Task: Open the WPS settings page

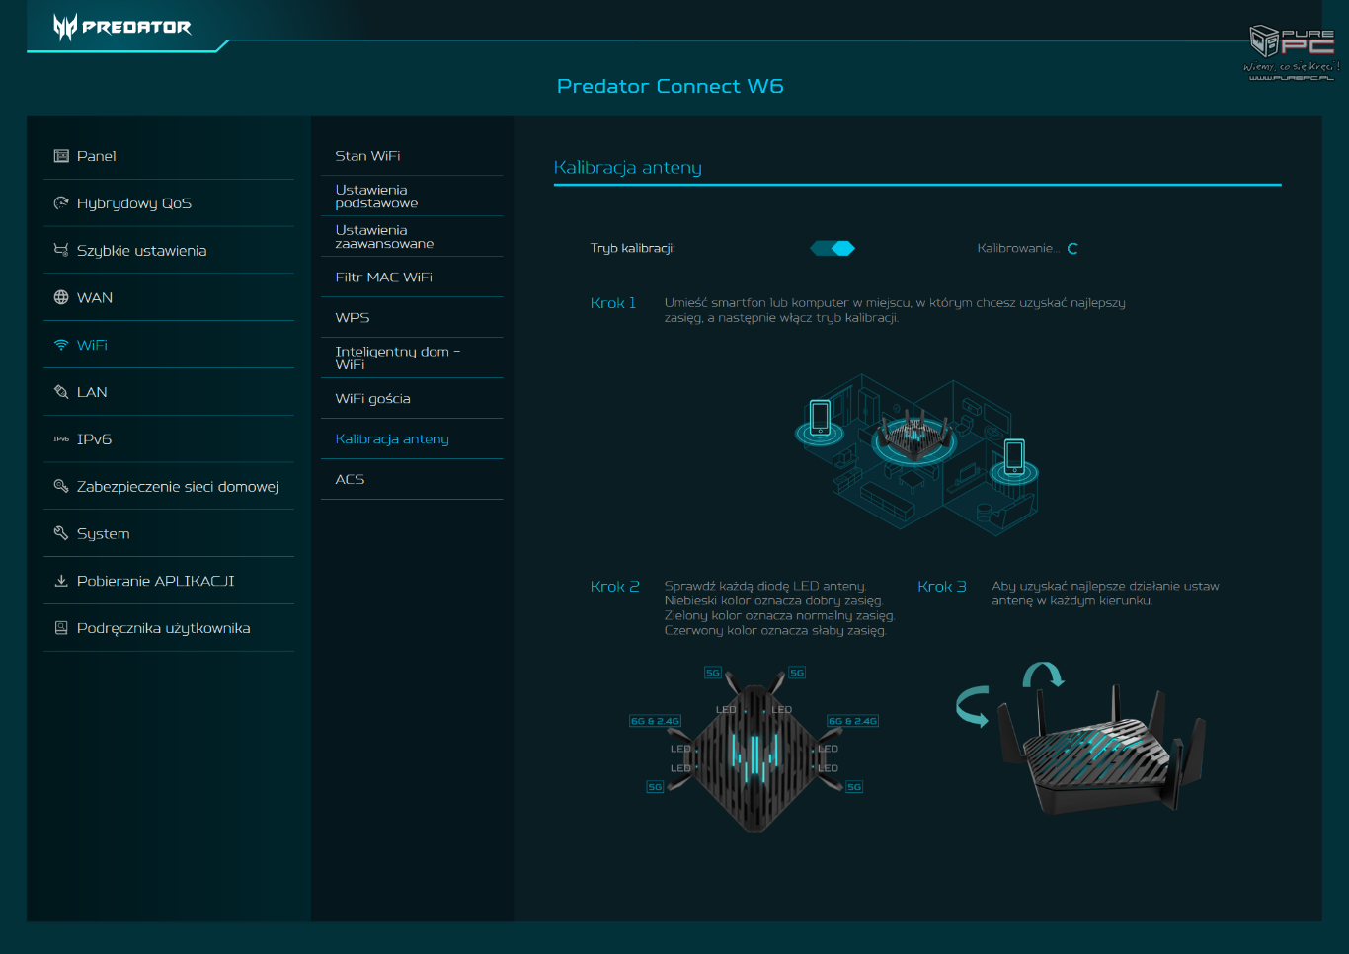Action: (x=351, y=317)
